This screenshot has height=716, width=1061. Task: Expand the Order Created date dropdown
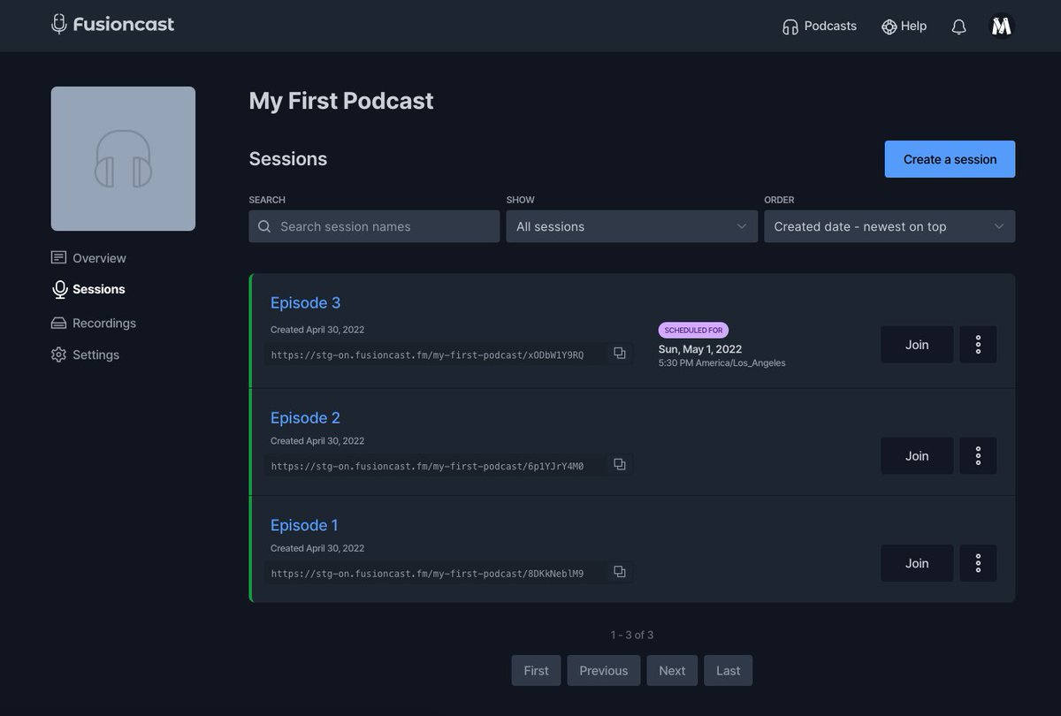tap(889, 226)
